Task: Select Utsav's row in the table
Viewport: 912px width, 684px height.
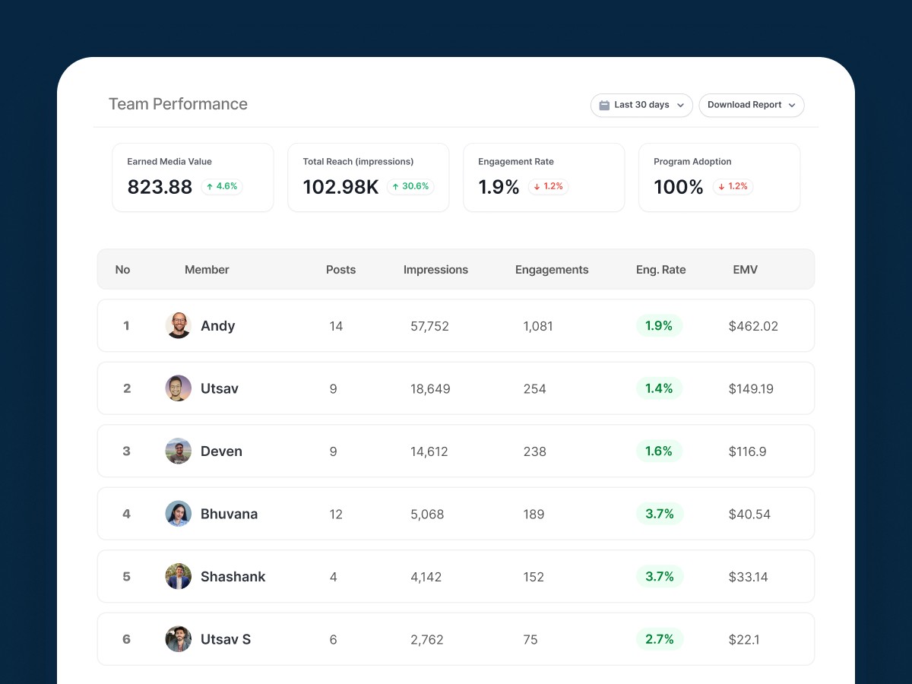Action: 456,388
